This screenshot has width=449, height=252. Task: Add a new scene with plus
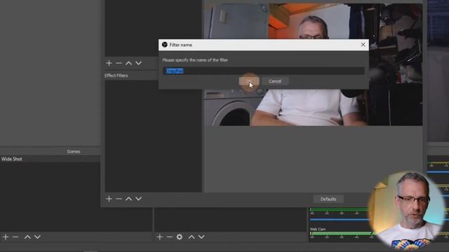(6, 237)
